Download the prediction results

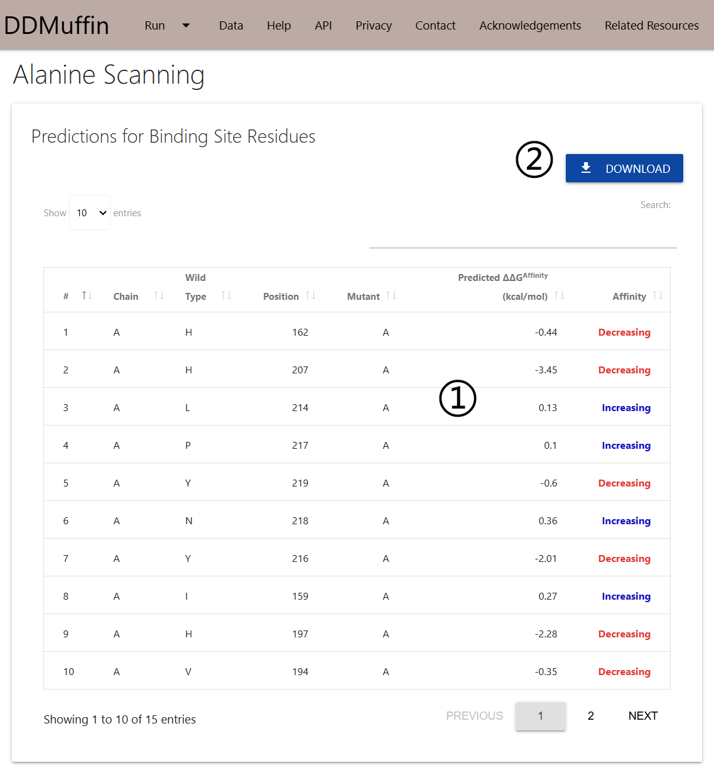pos(624,168)
